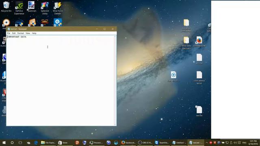Open the Recycle Bin desktop icon
Image resolution: width=260 pixels, height=146 pixels.
(6, 6)
